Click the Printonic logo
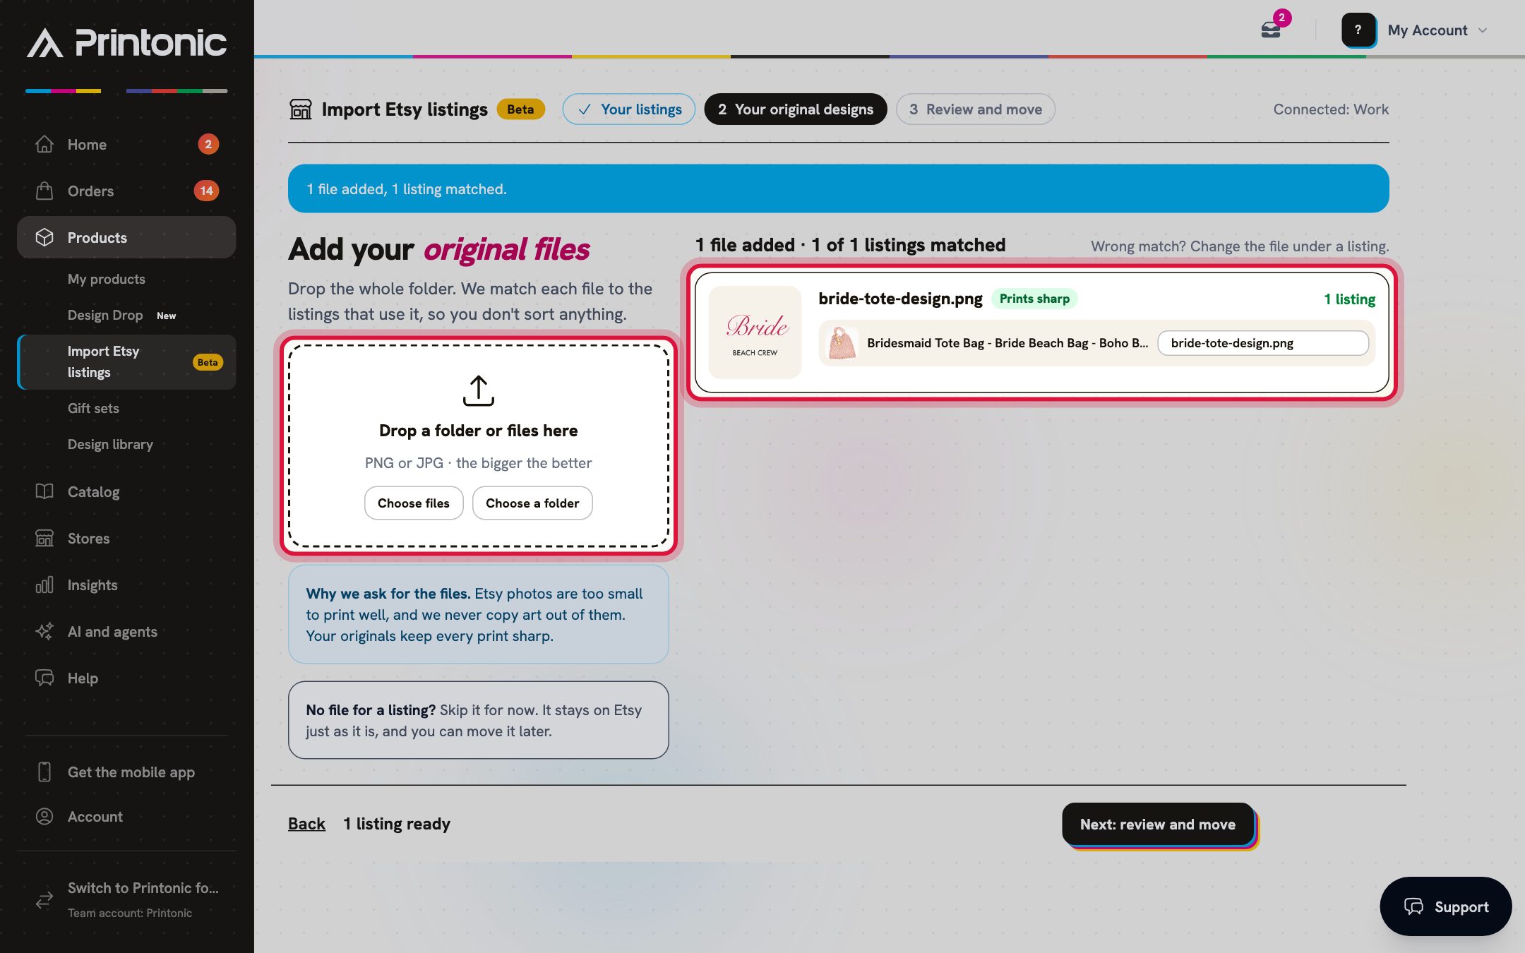This screenshot has width=1525, height=953. click(x=127, y=43)
